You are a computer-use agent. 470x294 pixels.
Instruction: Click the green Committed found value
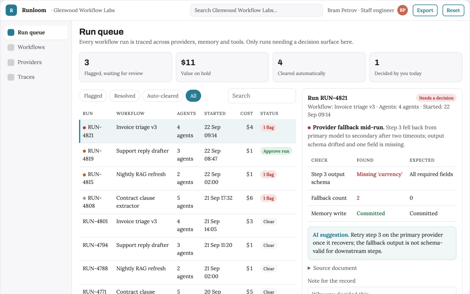pyautogui.click(x=371, y=213)
